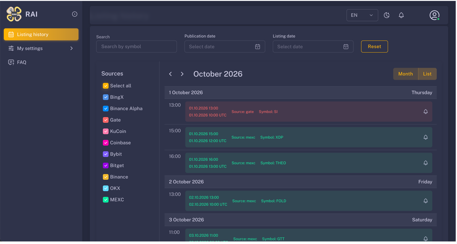This screenshot has height=244, width=457.
Task: Set alert bell for Symbol FOLD listing
Action: (426, 201)
